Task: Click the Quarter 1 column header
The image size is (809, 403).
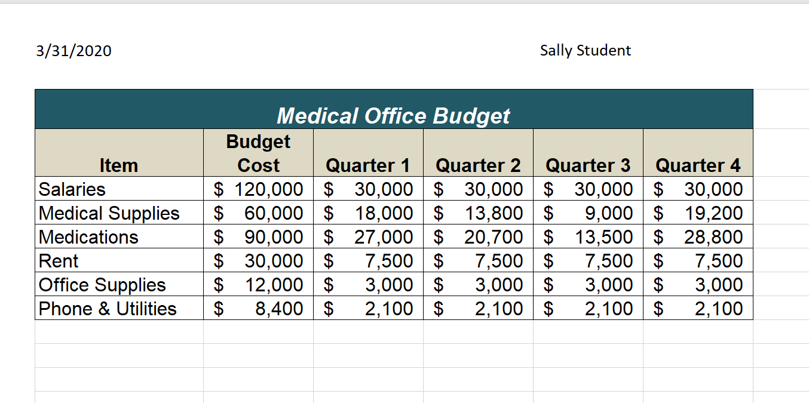Action: coord(367,165)
